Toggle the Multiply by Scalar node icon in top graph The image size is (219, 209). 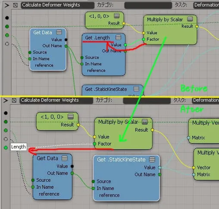point(190,19)
